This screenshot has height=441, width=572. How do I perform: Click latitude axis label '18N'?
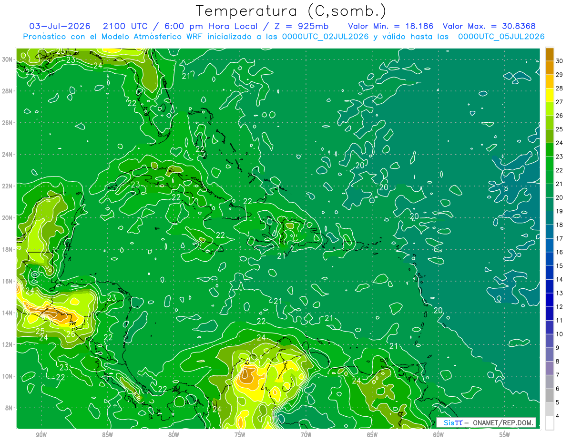tap(8, 249)
